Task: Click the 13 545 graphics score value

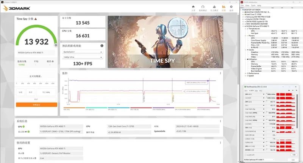Action: pos(83,23)
